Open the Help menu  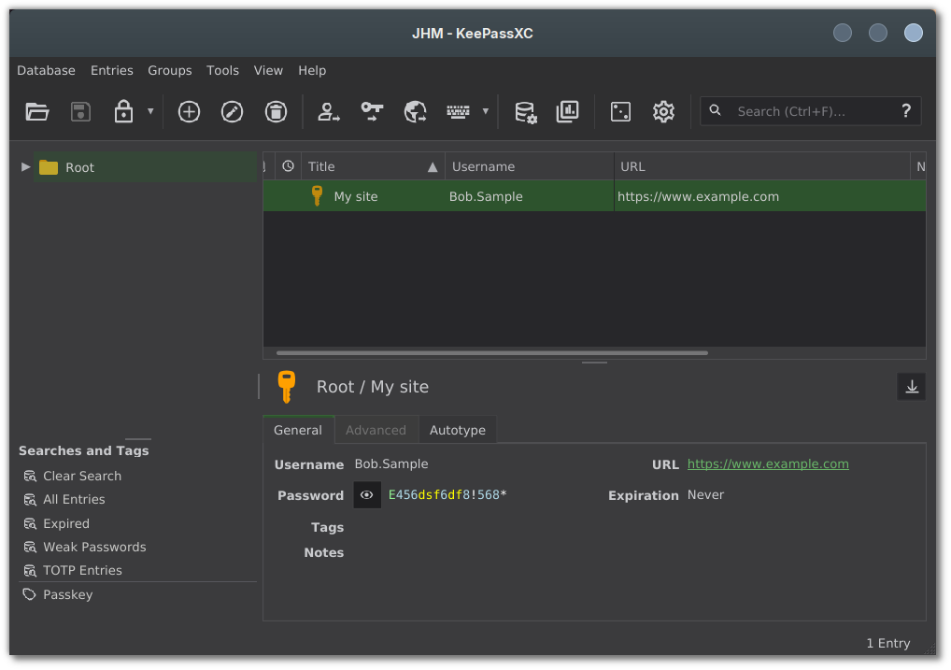[x=312, y=70]
